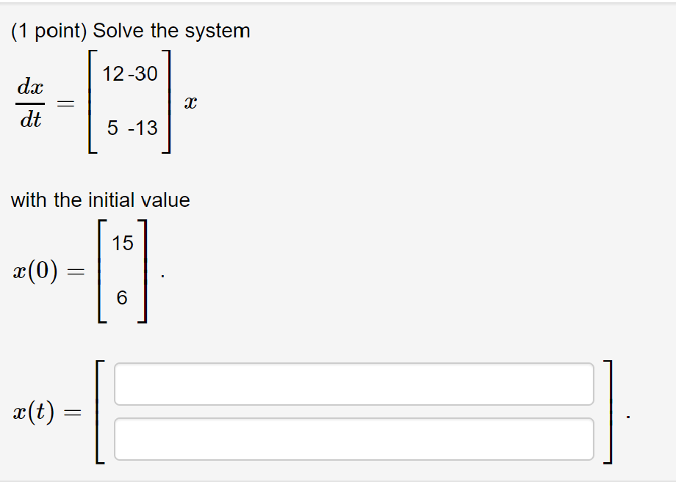Click the initial value 6
The height and width of the screenshot is (482, 676).
pos(121,296)
